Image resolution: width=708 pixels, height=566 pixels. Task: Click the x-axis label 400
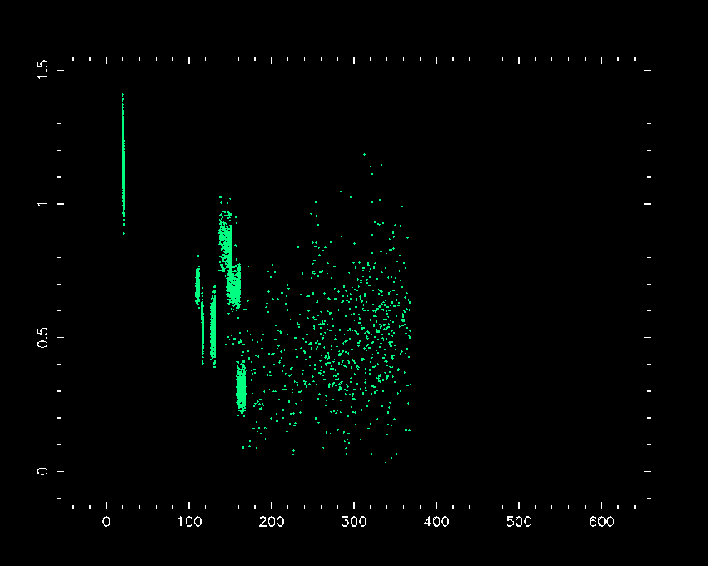[436, 522]
